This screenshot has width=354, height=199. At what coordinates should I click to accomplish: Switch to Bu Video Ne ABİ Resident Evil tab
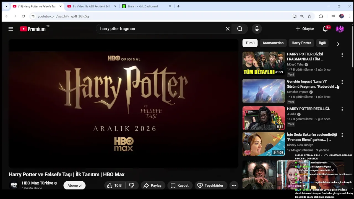91,6
